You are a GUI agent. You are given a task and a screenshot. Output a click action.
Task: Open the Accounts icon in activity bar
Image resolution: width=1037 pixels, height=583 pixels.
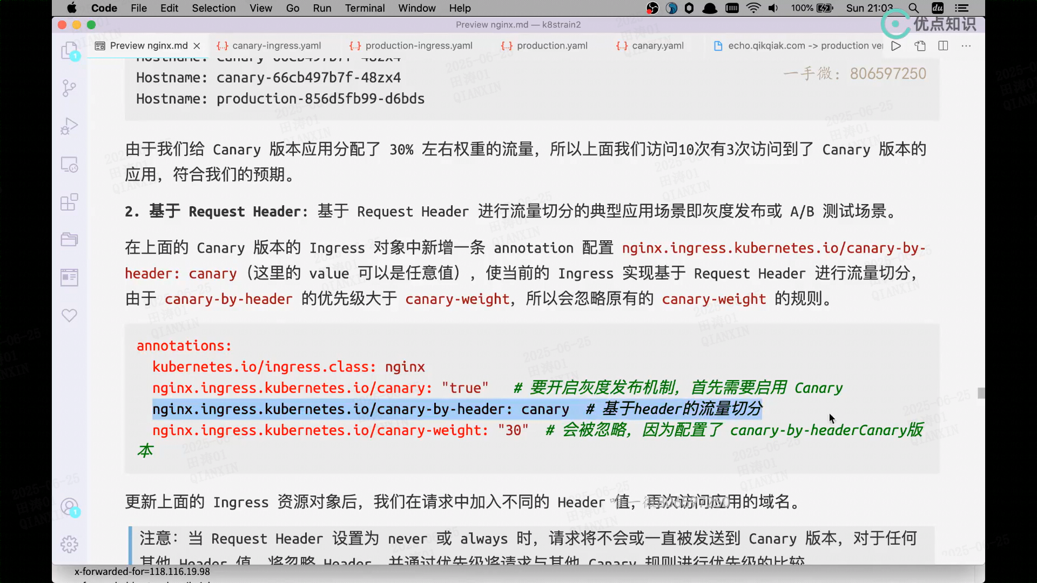[x=69, y=506]
